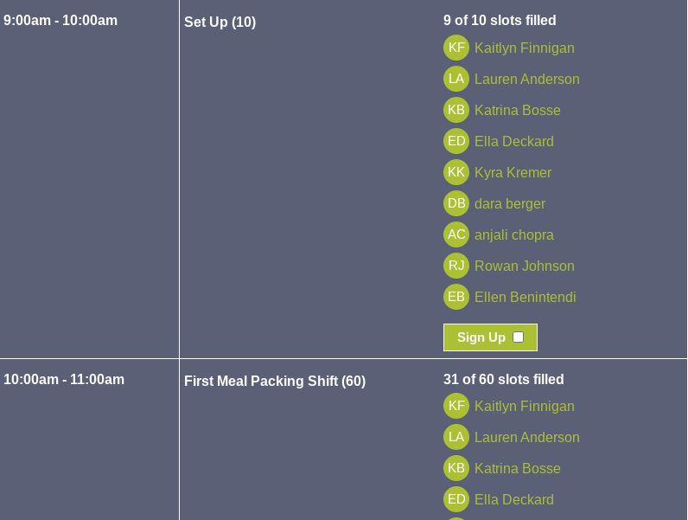The width and height of the screenshot is (688, 520).
Task: Click Ella Deckard's name link under Set Up
Action: click(x=513, y=142)
